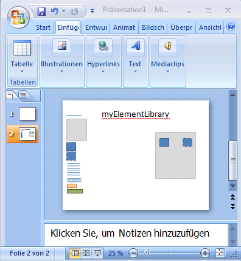Click the Redo arrow icon

(x=74, y=12)
